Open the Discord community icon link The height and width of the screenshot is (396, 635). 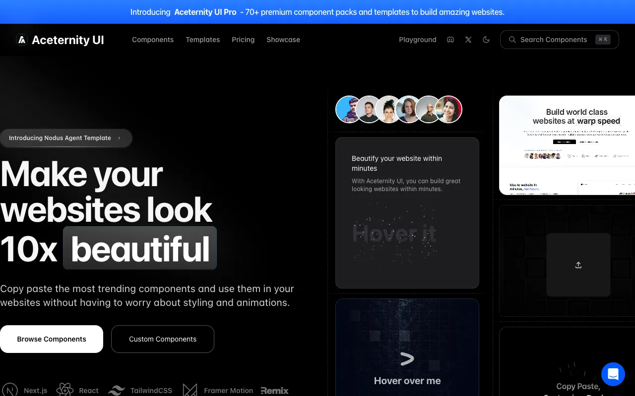(x=450, y=40)
